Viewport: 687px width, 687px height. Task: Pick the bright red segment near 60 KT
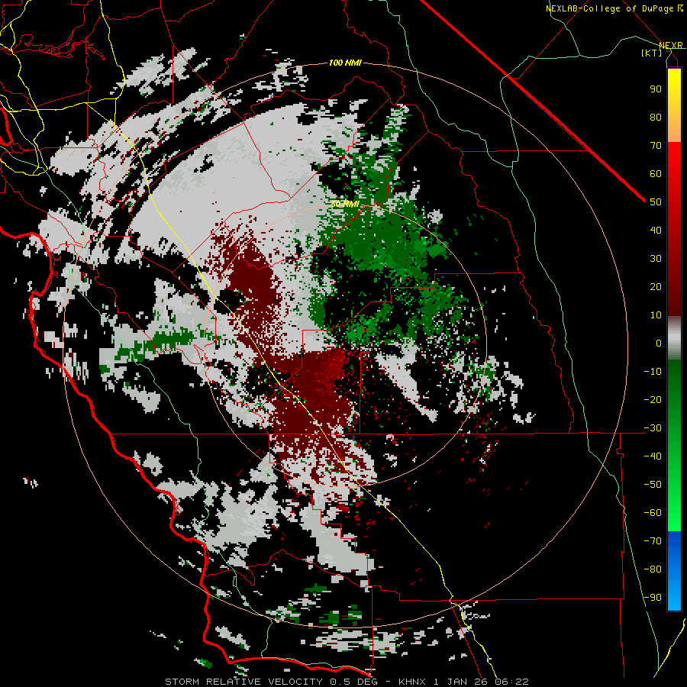(x=674, y=173)
